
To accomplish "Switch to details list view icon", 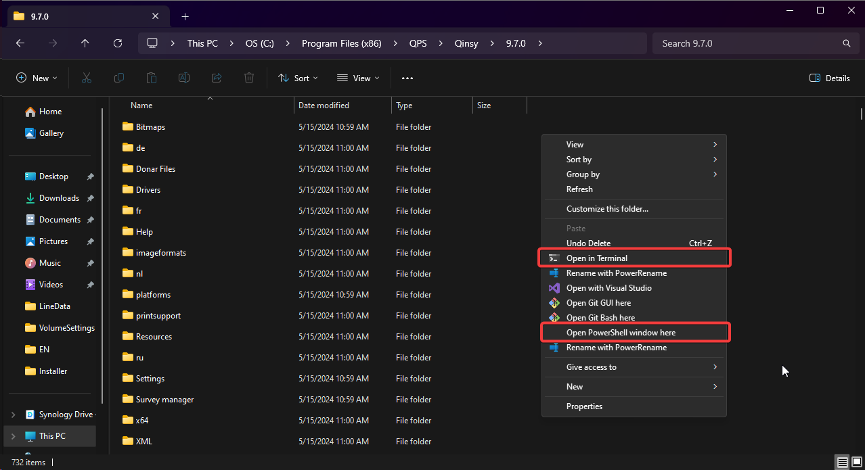I will (842, 463).
